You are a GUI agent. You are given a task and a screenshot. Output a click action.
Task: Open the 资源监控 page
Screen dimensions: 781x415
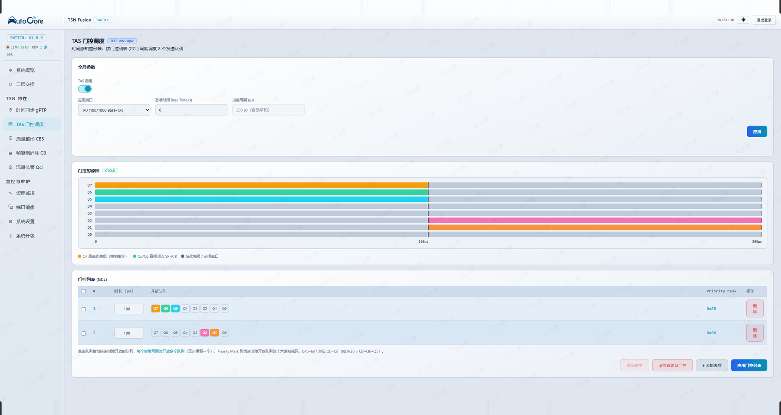[x=32, y=193]
